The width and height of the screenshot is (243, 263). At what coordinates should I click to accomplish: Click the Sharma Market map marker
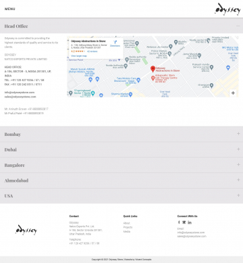tap(130, 95)
